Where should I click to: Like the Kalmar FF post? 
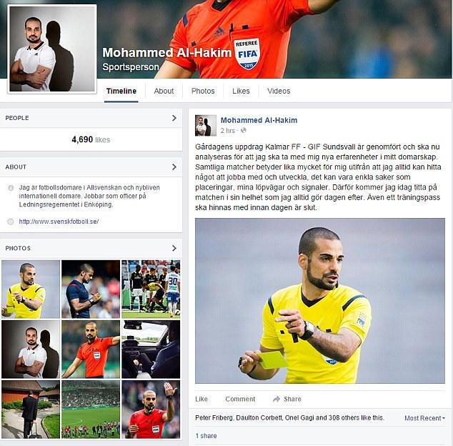pos(201,399)
